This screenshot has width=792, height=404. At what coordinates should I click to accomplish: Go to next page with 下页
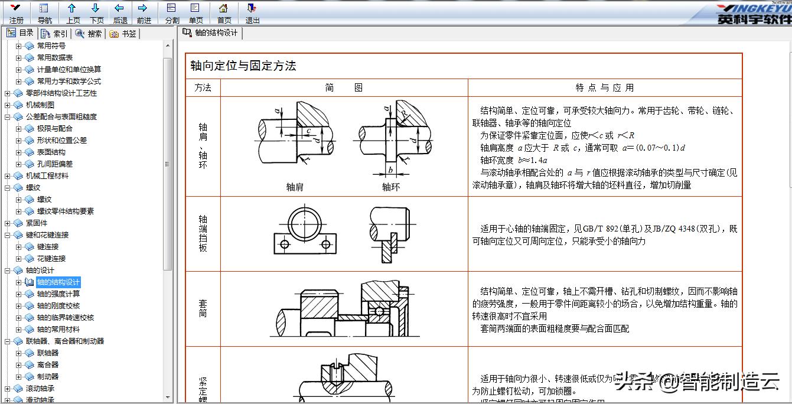pyautogui.click(x=96, y=13)
